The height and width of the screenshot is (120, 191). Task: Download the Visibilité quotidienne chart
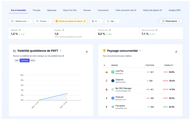(x=87, y=51)
